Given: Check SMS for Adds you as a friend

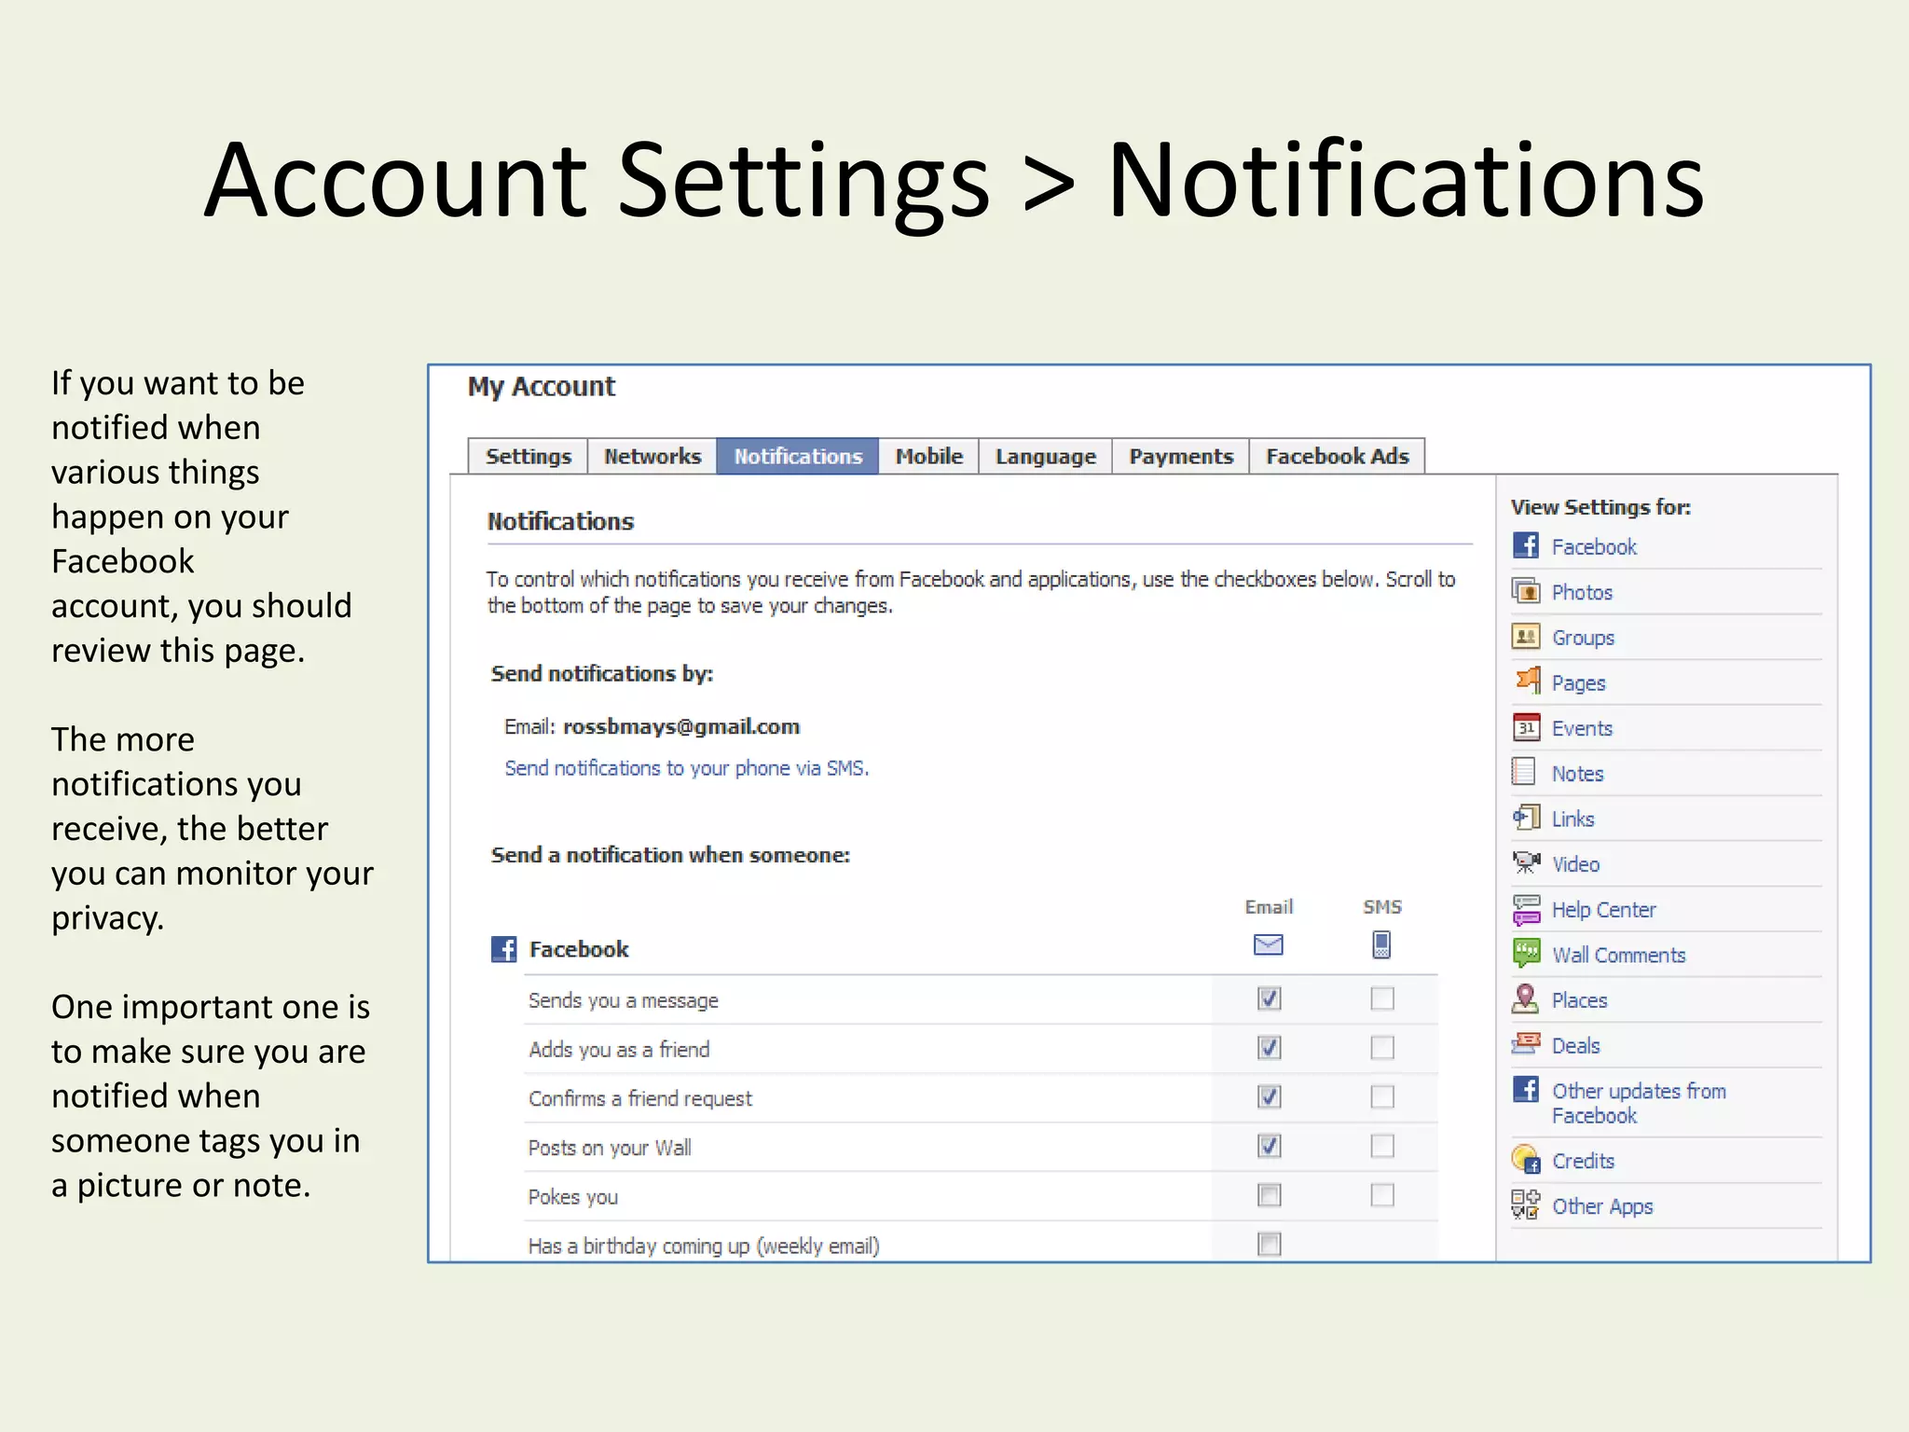Looking at the screenshot, I should [x=1382, y=1048].
